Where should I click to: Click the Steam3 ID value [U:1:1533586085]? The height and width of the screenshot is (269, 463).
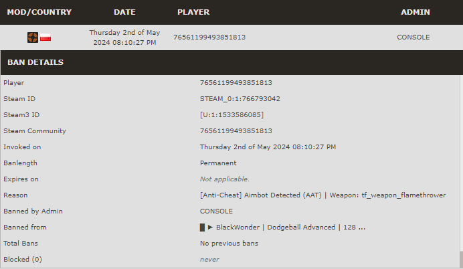(231, 115)
